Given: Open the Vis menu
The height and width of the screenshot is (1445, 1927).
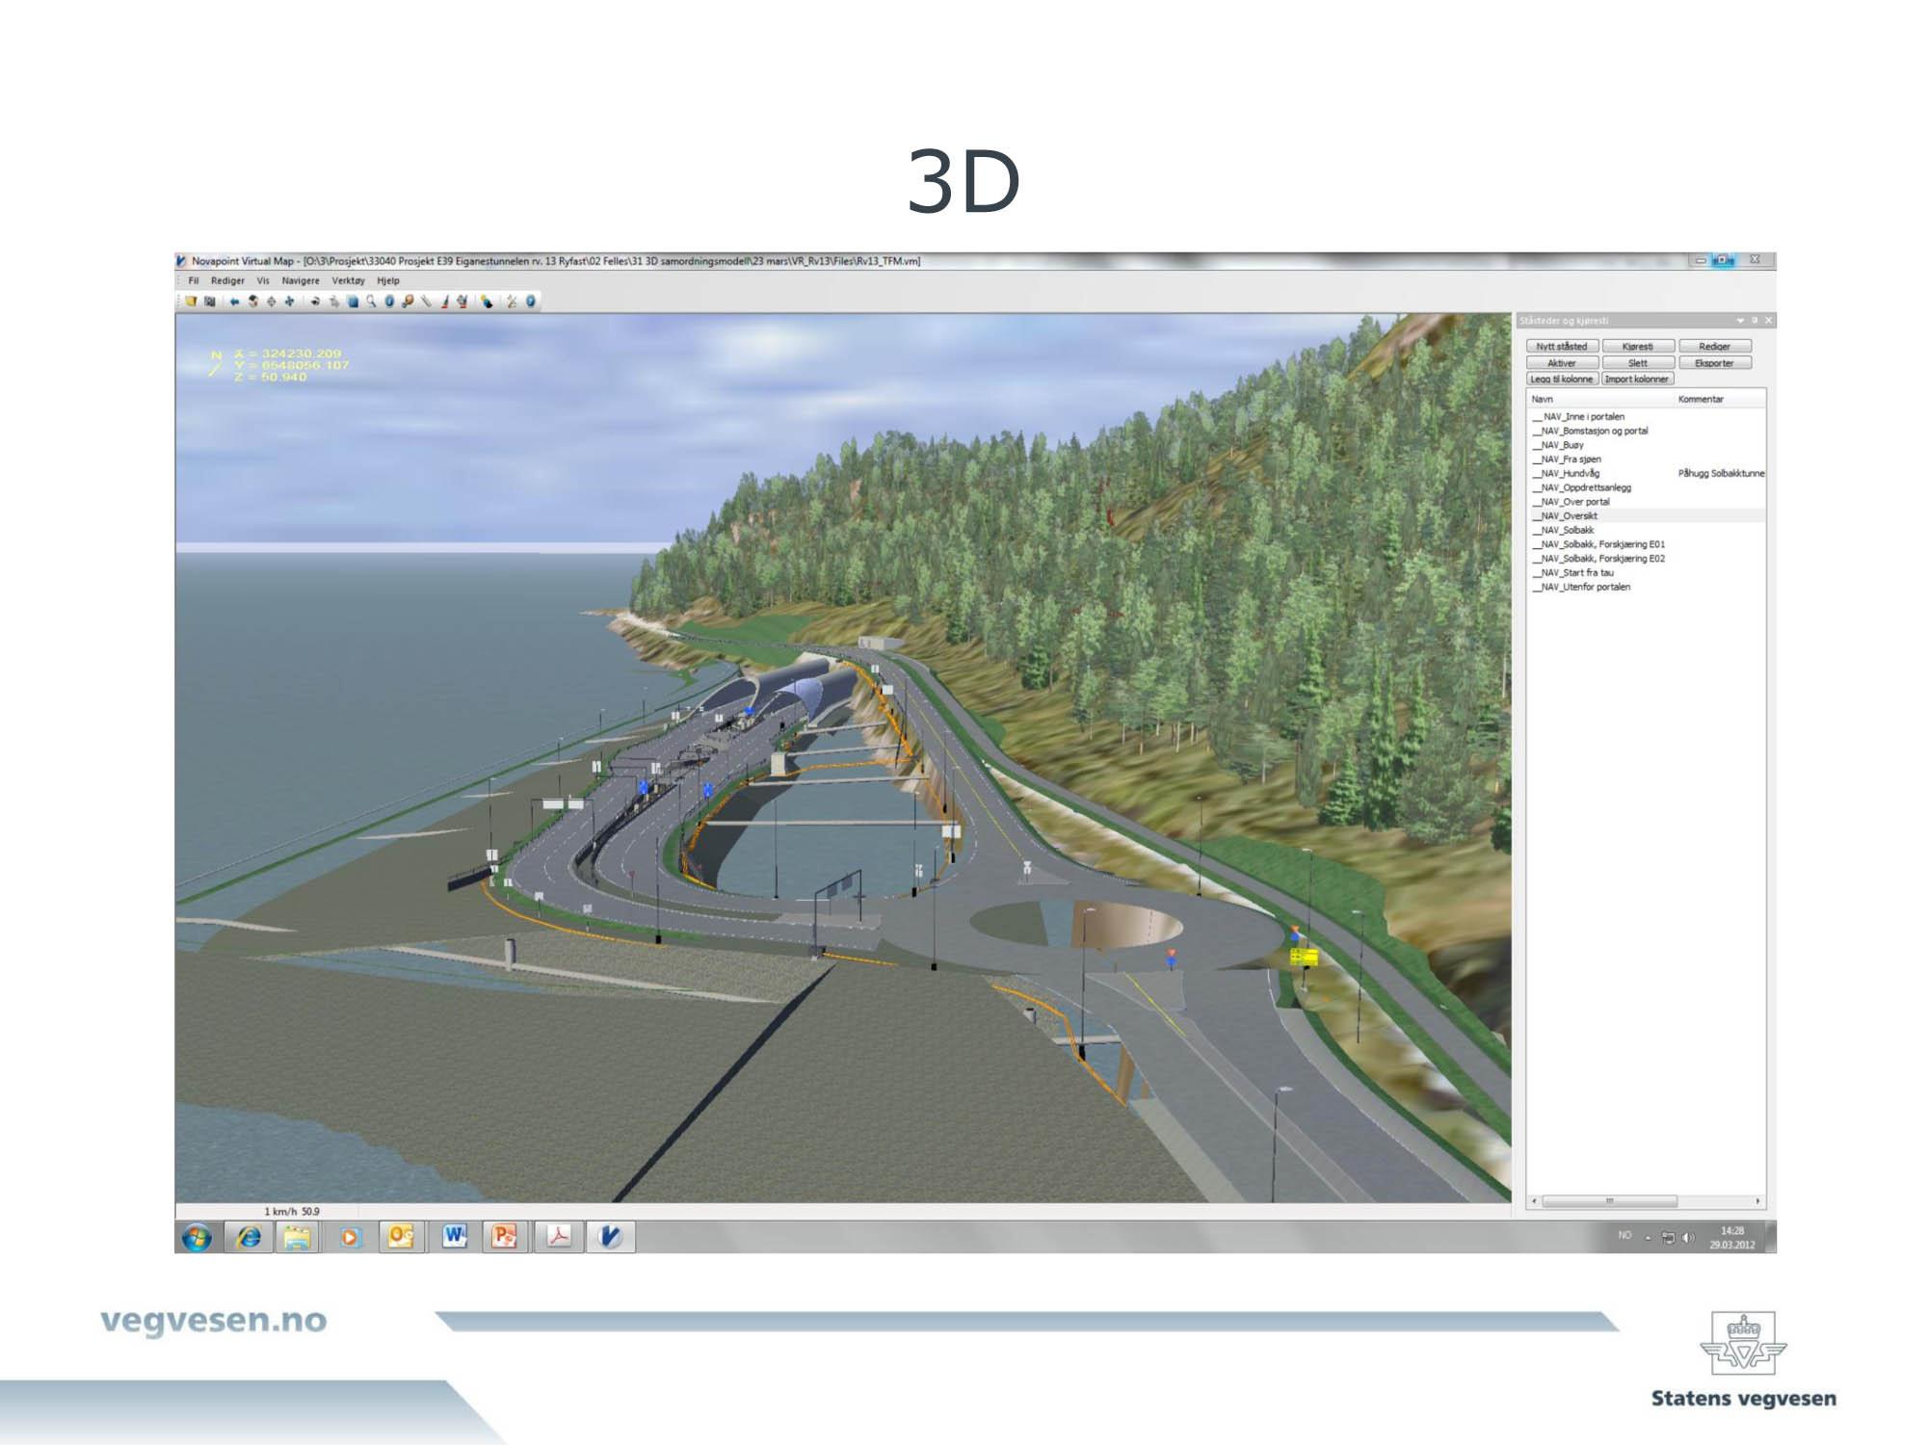Looking at the screenshot, I should coord(263,280).
